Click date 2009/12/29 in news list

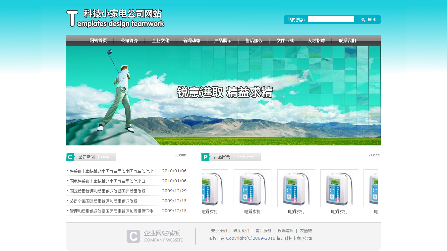click(174, 191)
